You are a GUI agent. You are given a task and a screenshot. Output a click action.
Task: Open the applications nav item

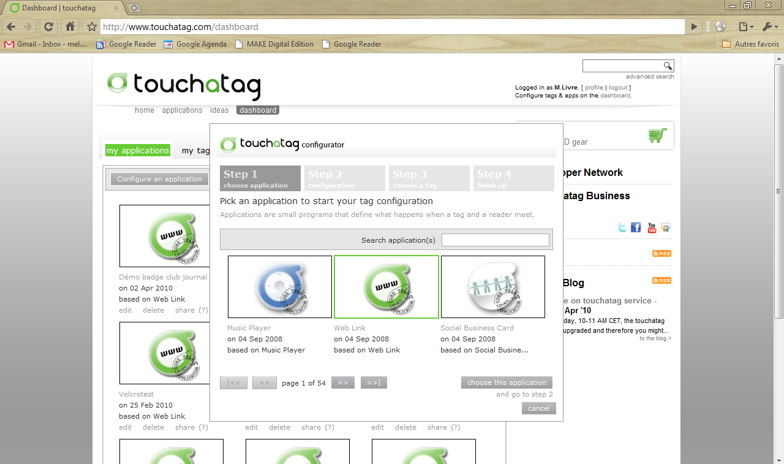coord(182,110)
